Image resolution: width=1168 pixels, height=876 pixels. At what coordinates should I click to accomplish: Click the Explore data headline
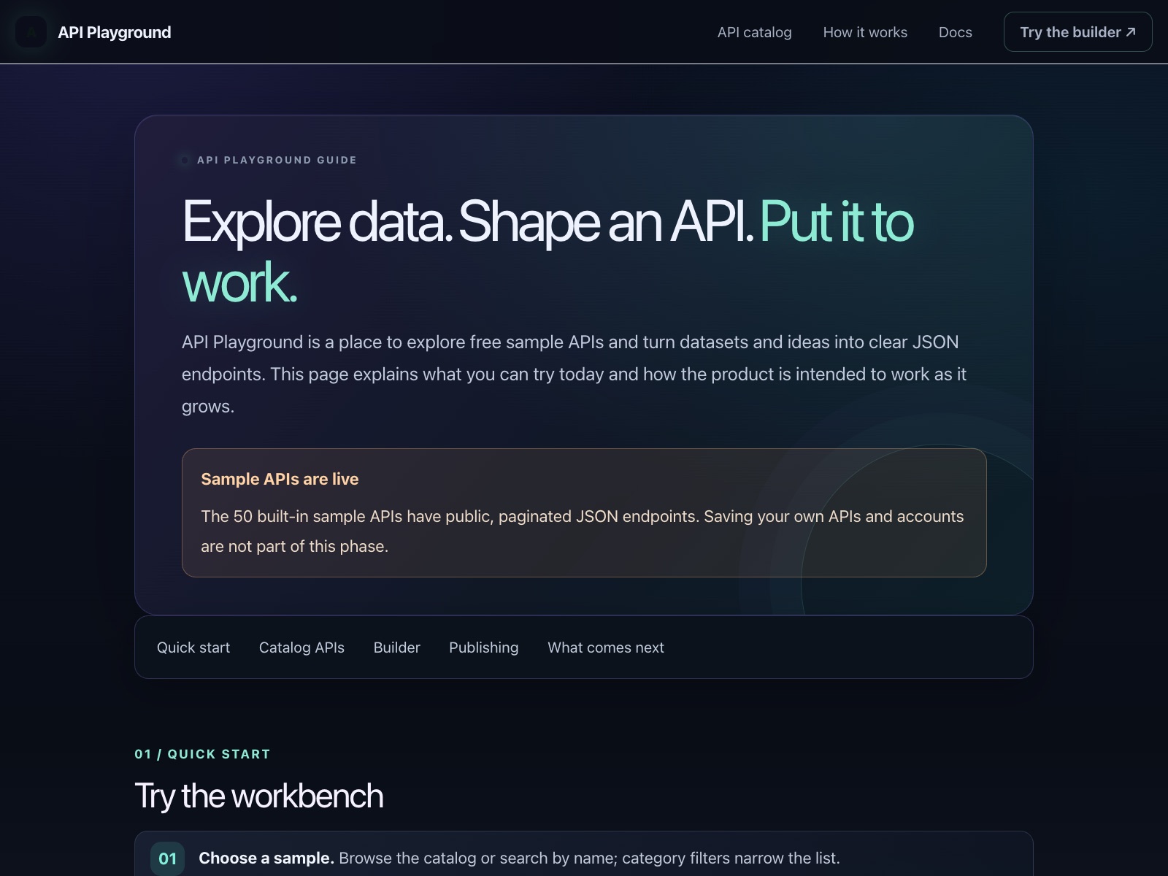547,251
